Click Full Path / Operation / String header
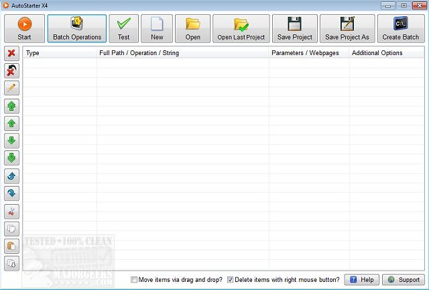 [183, 53]
